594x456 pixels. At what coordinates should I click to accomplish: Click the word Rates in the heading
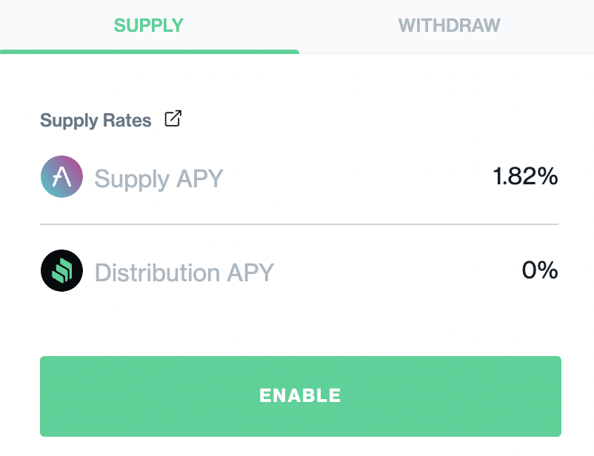tap(127, 121)
